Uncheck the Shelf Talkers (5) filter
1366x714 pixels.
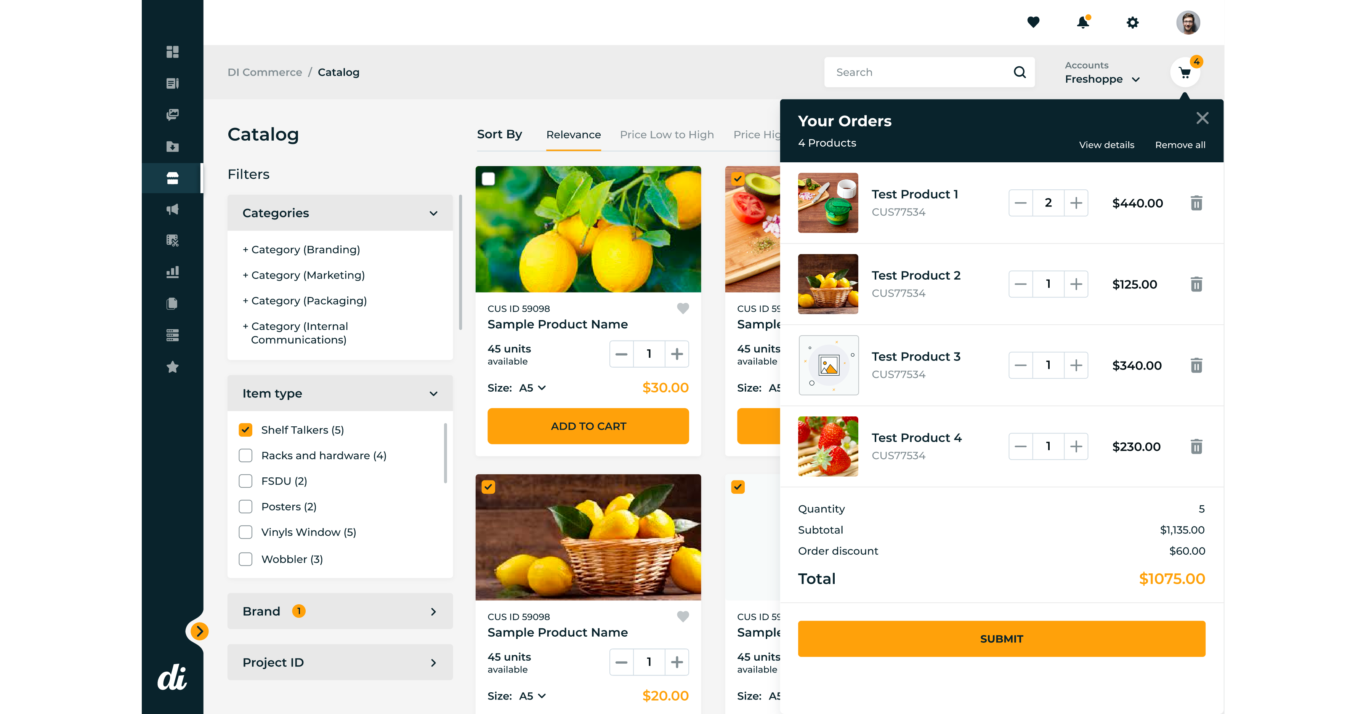click(x=245, y=430)
